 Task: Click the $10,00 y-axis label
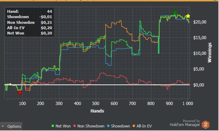(x=200, y=53)
